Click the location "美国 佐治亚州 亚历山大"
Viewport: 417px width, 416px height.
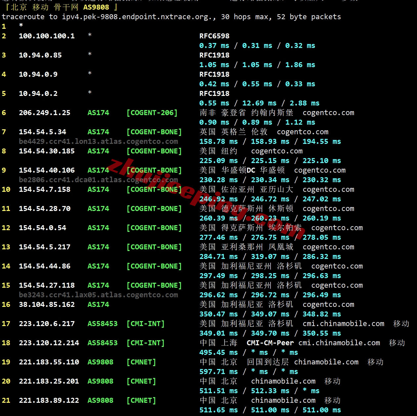coord(246,189)
